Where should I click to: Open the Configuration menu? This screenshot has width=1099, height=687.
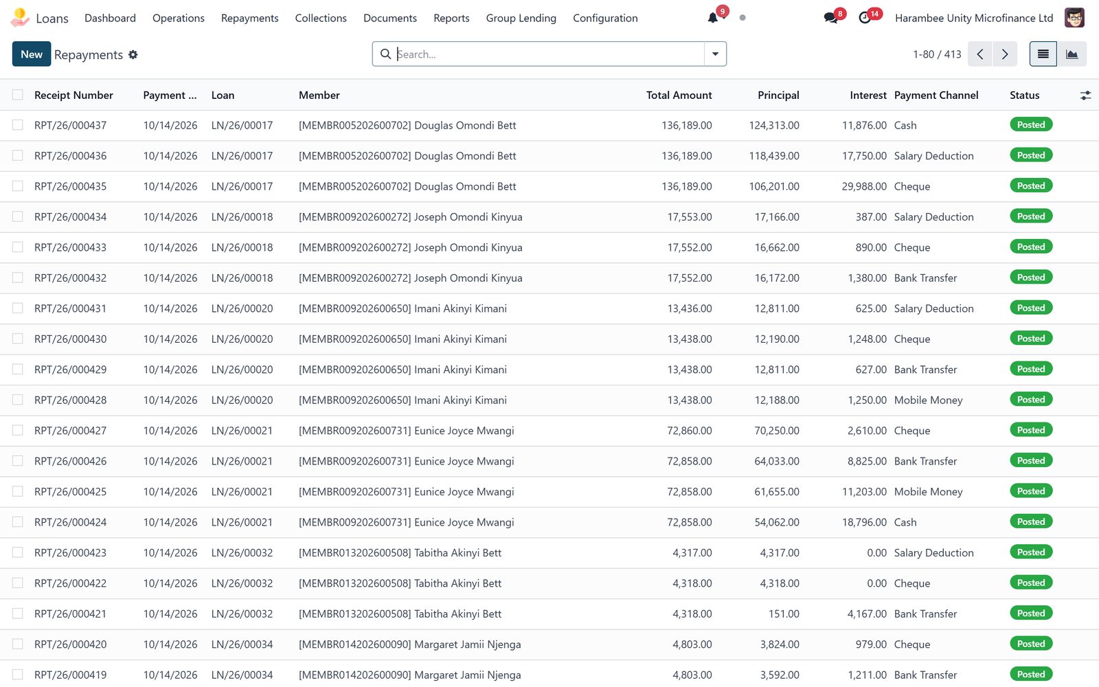pos(605,18)
